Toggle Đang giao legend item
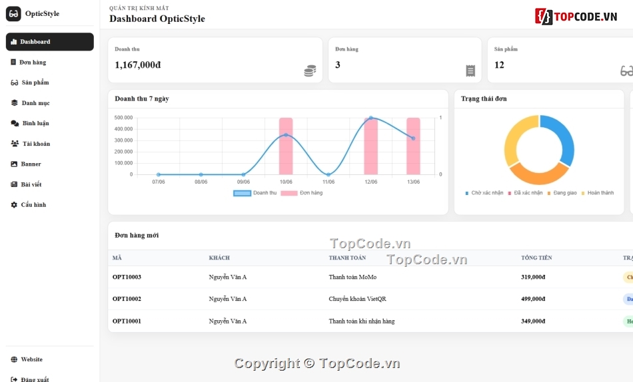 562,193
